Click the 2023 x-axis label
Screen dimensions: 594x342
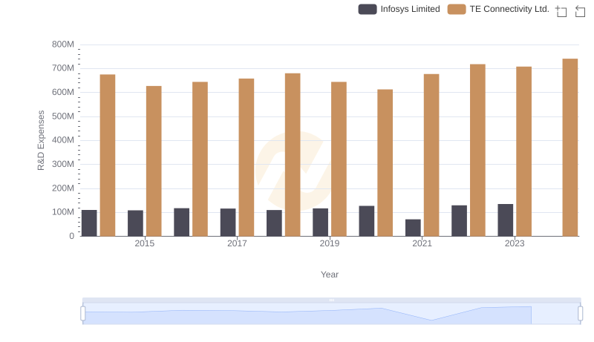click(515, 243)
